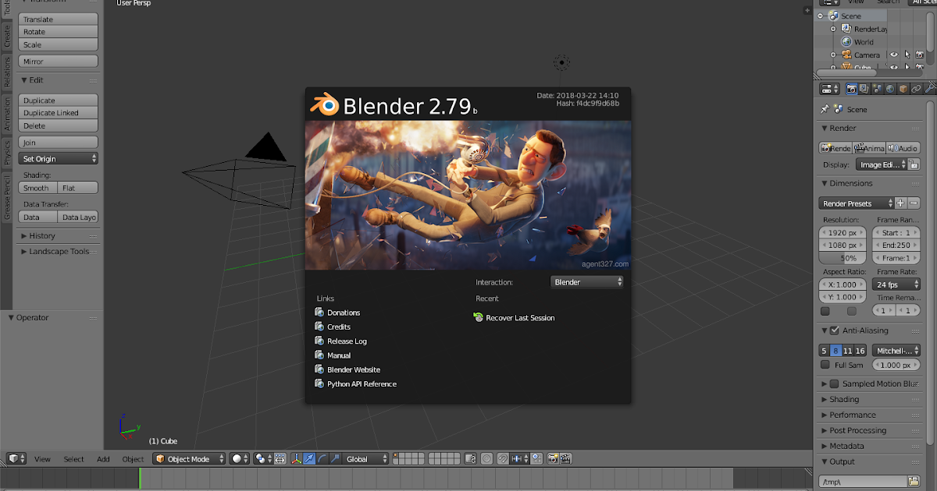Click the OpenGL render image camera icon
The width and height of the screenshot is (937, 491).
pyautogui.click(x=553, y=459)
